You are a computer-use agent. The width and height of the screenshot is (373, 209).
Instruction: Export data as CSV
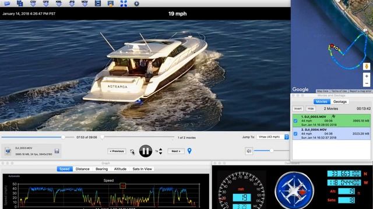point(33,3)
